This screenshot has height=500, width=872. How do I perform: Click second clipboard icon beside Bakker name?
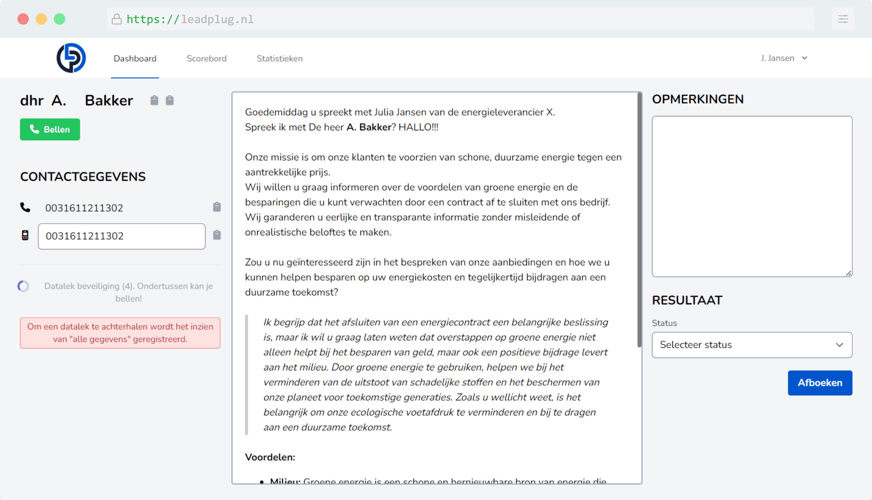[169, 100]
